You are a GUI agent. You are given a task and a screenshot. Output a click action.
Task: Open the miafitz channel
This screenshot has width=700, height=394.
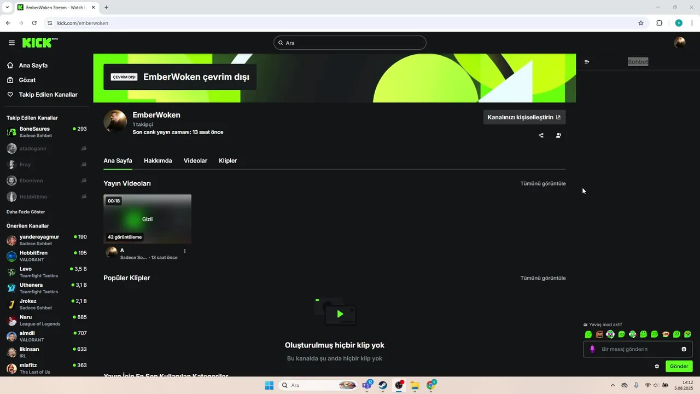coord(46,368)
